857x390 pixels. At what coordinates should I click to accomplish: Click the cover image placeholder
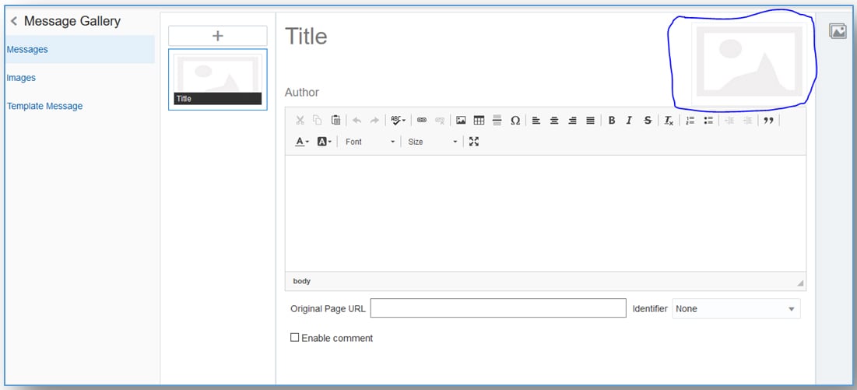pos(748,62)
